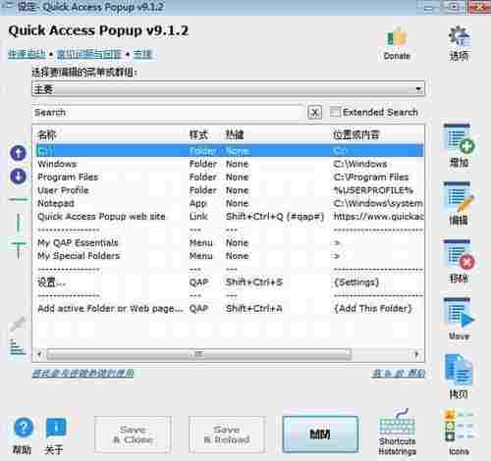Viewport: 491px width, 461px height.
Task: Open the middle blue header link
Action: pos(89,54)
